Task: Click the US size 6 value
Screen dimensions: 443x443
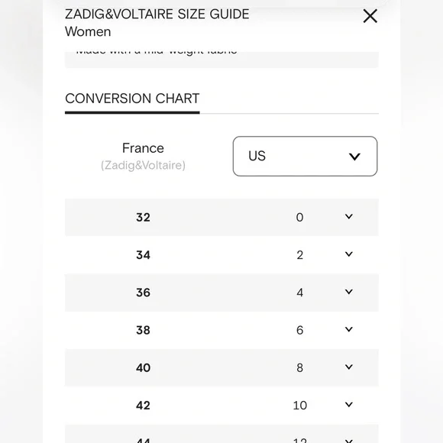Action: click(299, 330)
